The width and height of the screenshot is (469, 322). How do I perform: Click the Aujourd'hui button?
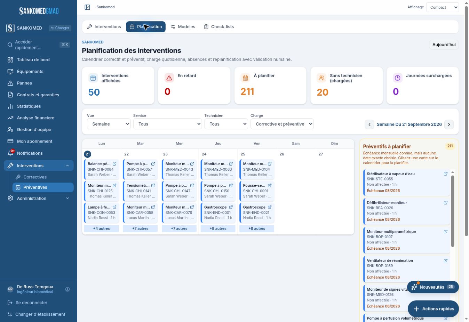(x=444, y=45)
